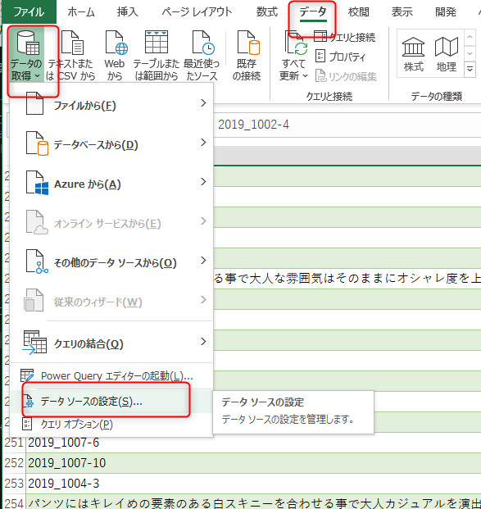Open ファイルから(F) submenu
481x509 pixels.
(111, 105)
